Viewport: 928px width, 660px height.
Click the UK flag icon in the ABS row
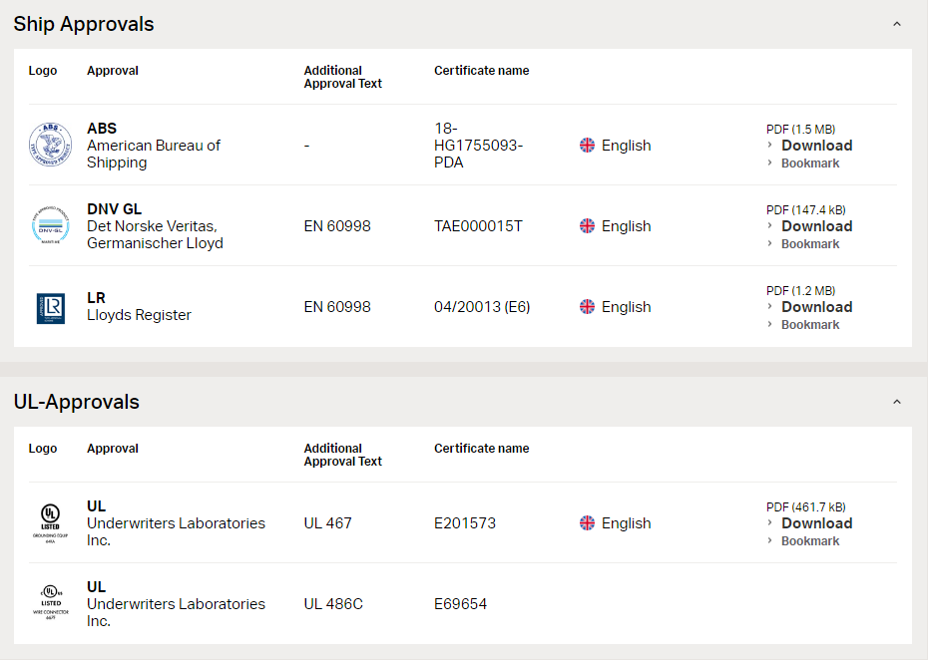click(x=587, y=145)
